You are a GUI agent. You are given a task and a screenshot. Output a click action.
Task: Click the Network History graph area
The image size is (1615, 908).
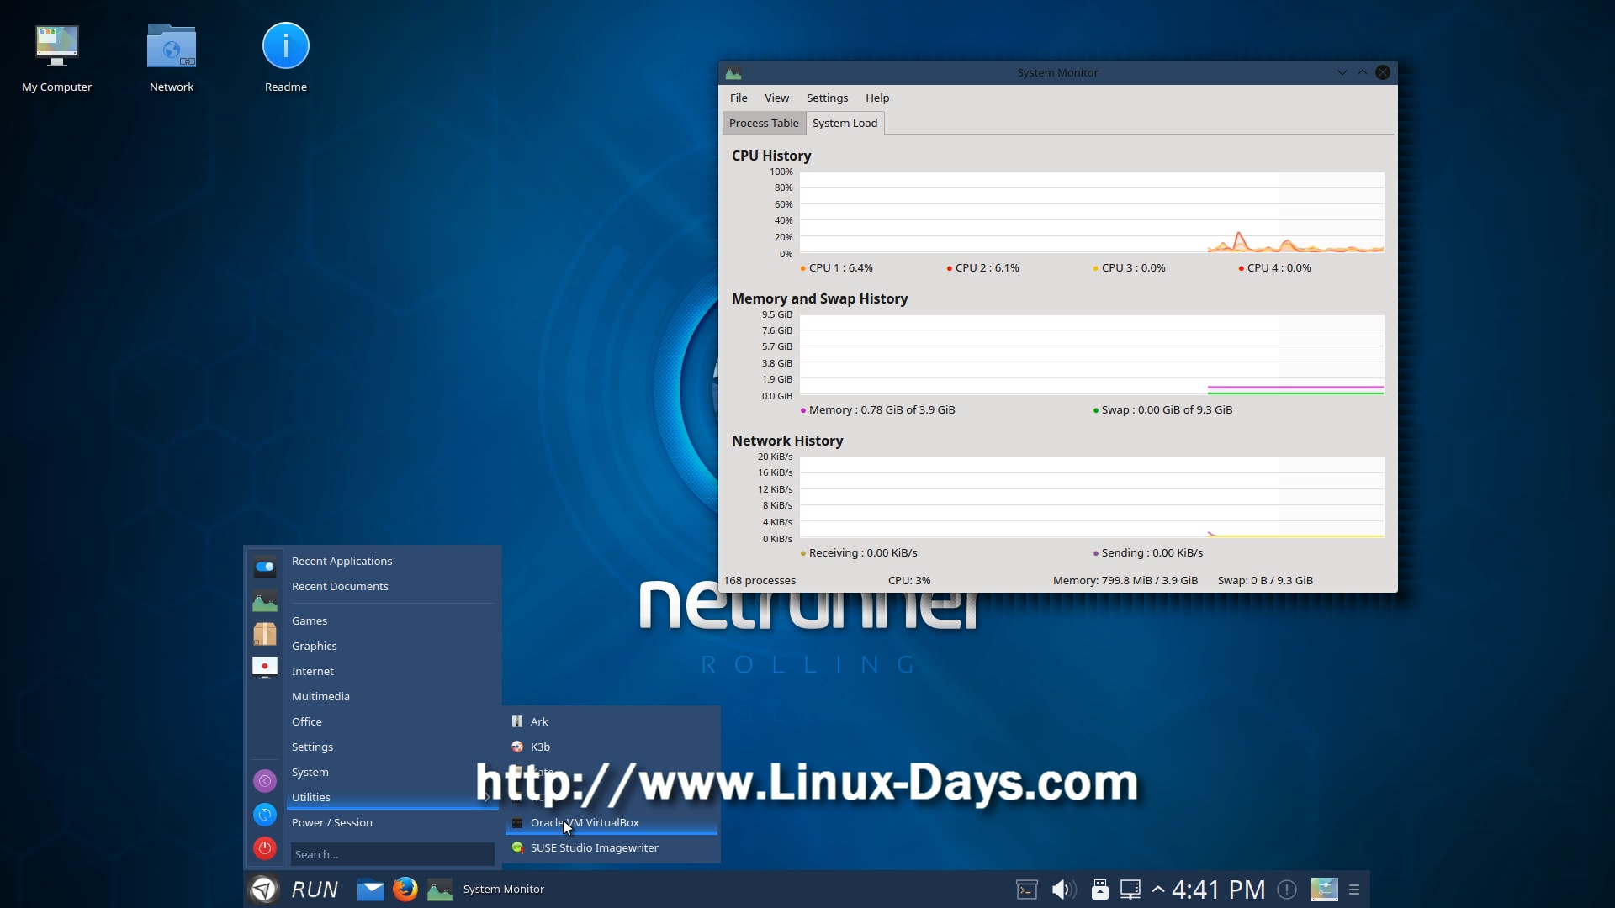click(x=1091, y=498)
